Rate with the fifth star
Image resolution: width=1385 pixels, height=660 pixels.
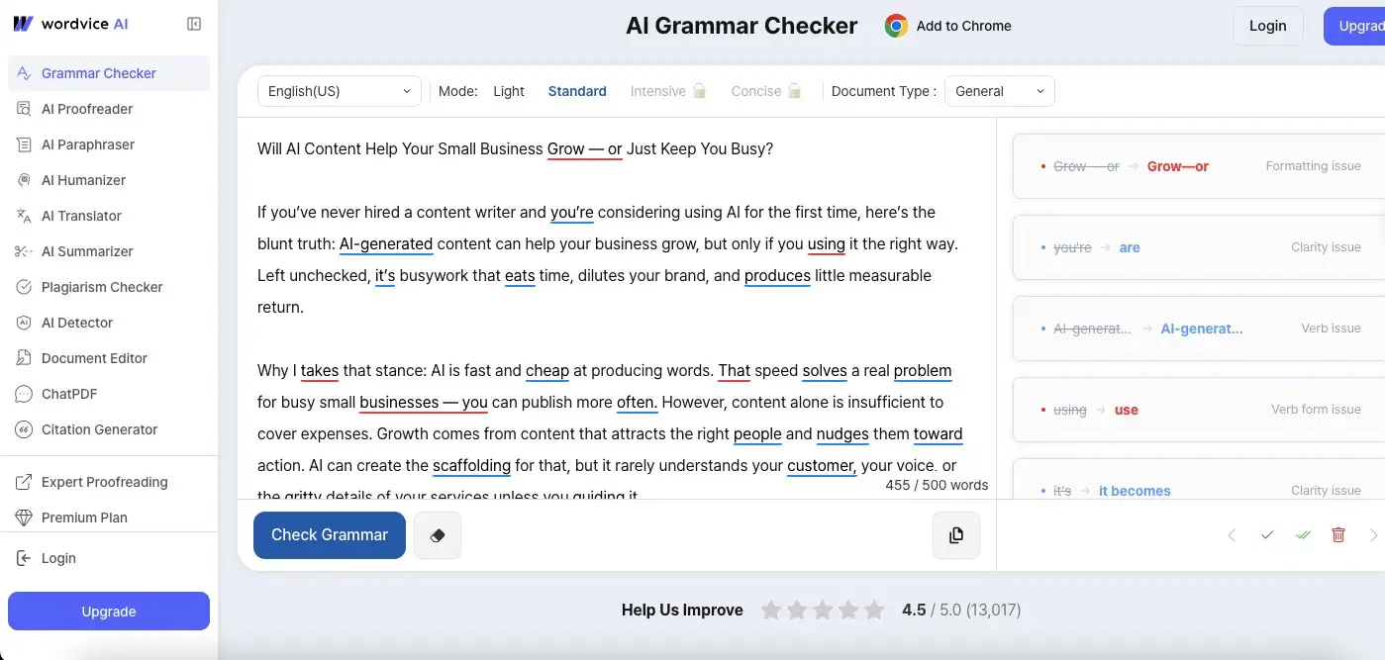(x=874, y=611)
